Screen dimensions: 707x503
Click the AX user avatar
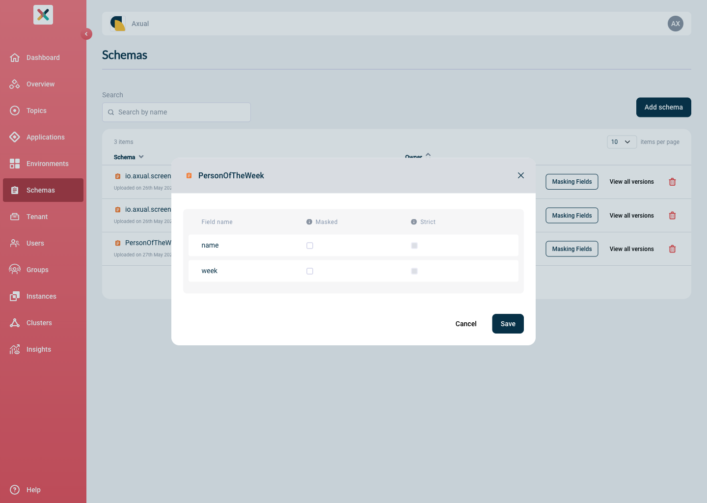pos(676,24)
